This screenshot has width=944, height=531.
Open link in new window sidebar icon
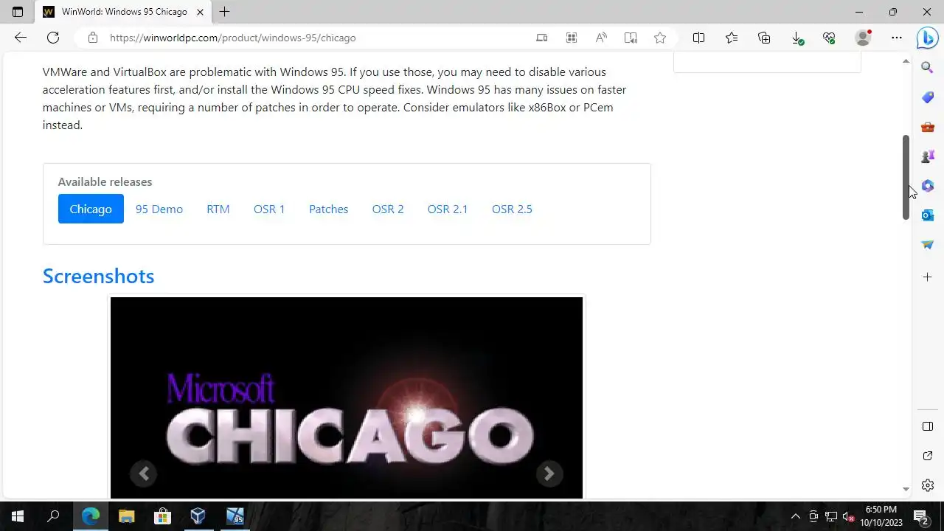928,456
